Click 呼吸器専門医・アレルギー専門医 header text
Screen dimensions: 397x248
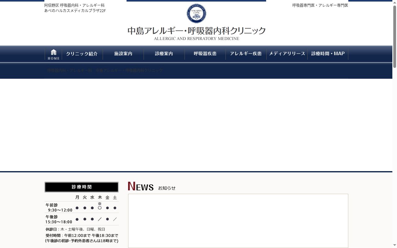tap(320, 6)
